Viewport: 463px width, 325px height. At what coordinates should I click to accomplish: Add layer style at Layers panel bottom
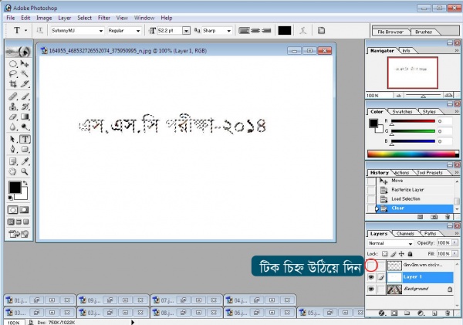click(x=381, y=313)
